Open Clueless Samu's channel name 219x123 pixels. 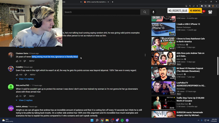pos(22,53)
